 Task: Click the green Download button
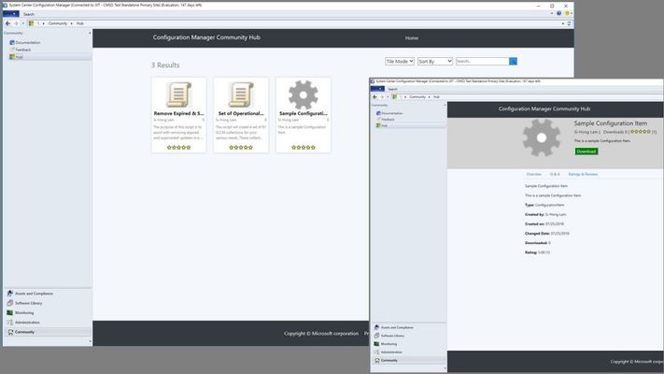pyautogui.click(x=586, y=151)
